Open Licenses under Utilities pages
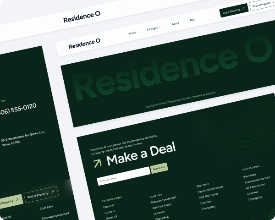275x220 pixels. (253, 193)
